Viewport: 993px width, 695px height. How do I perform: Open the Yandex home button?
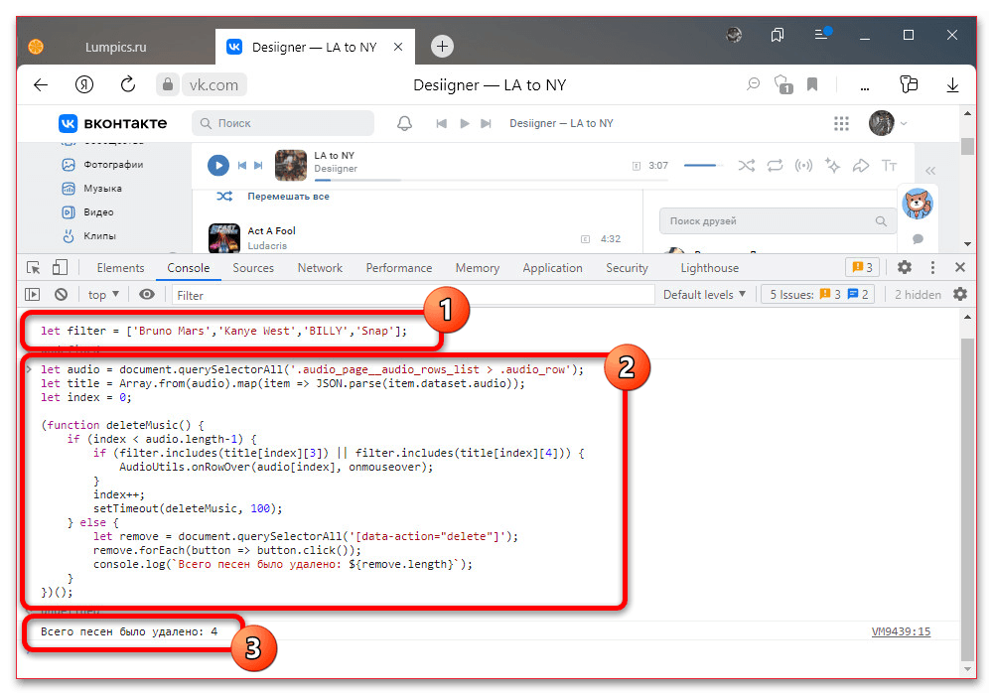[x=84, y=84]
